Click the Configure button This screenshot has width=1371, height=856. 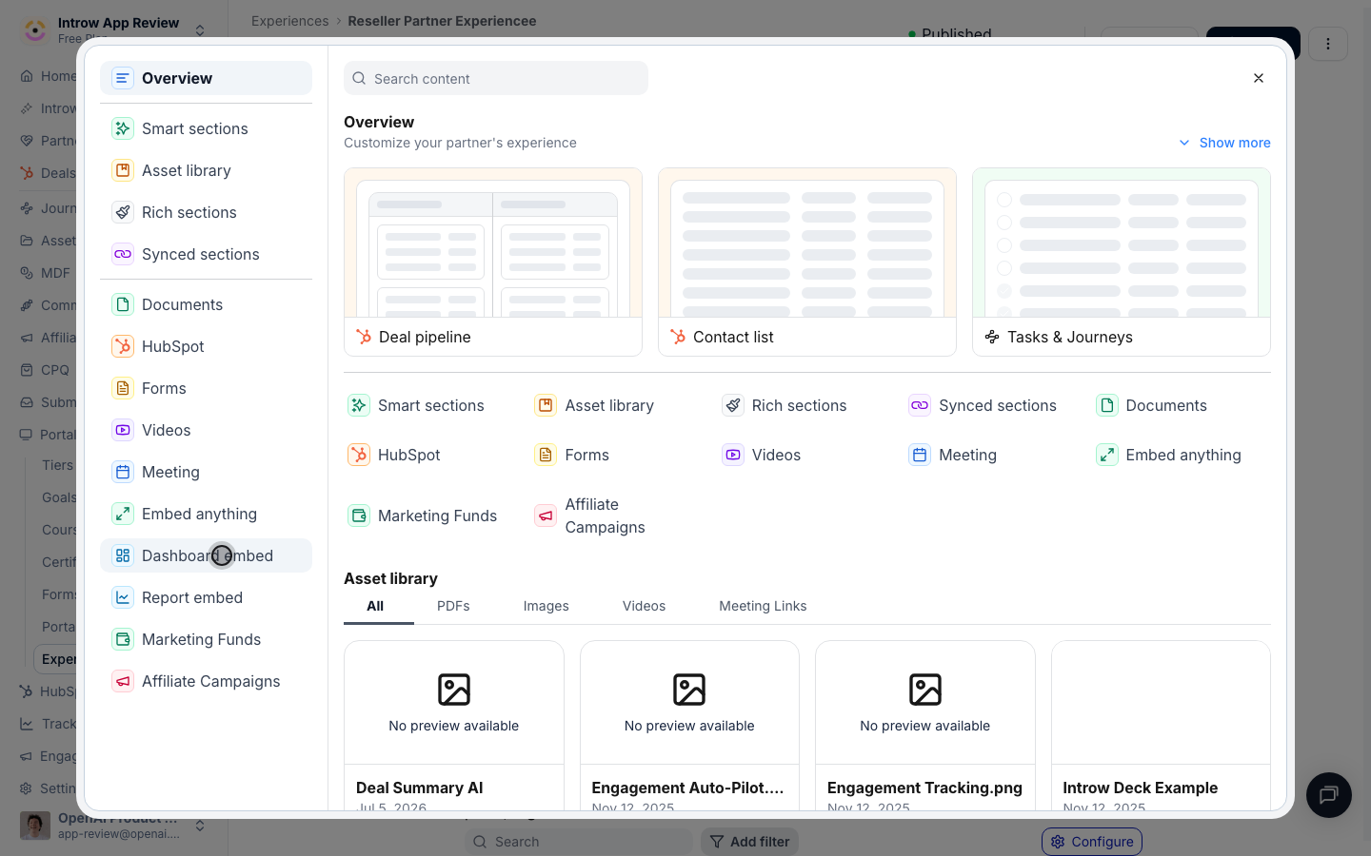(1092, 842)
